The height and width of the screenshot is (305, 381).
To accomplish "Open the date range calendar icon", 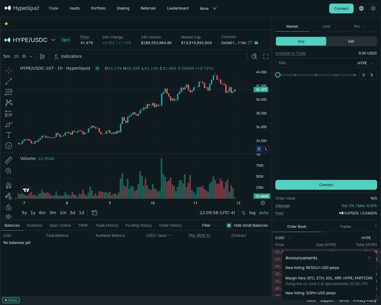I will pyautogui.click(x=94, y=213).
